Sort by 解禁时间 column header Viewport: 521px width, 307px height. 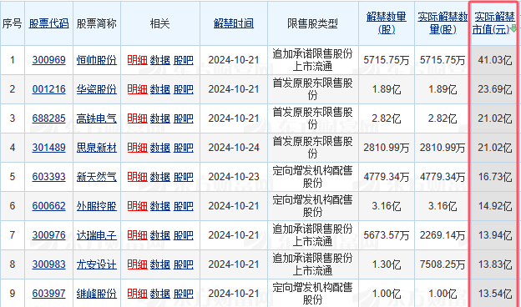click(234, 23)
